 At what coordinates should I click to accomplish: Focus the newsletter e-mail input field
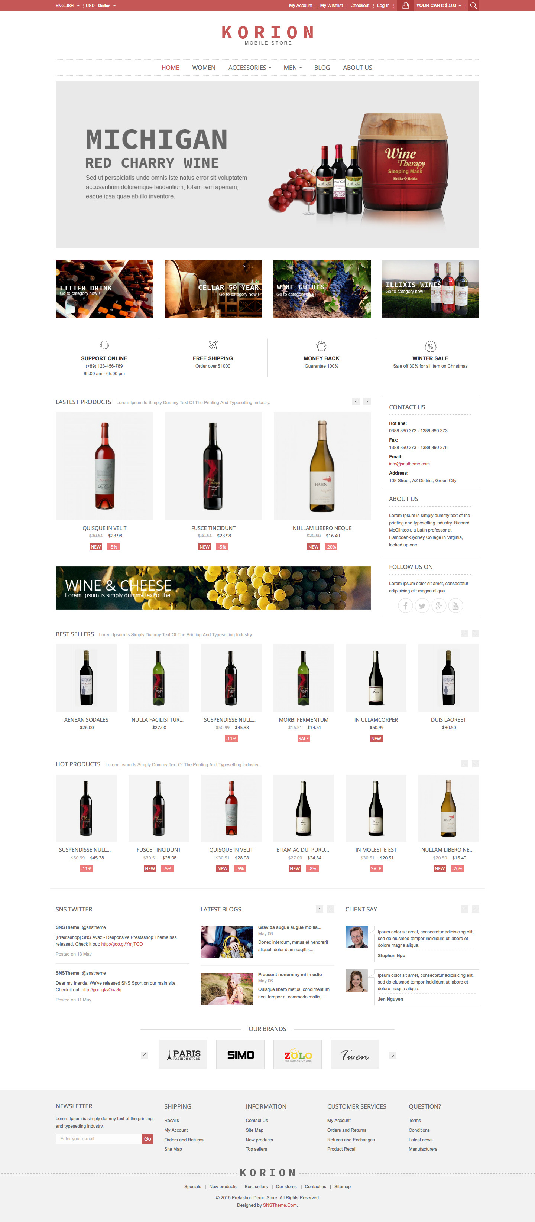coord(99,1138)
